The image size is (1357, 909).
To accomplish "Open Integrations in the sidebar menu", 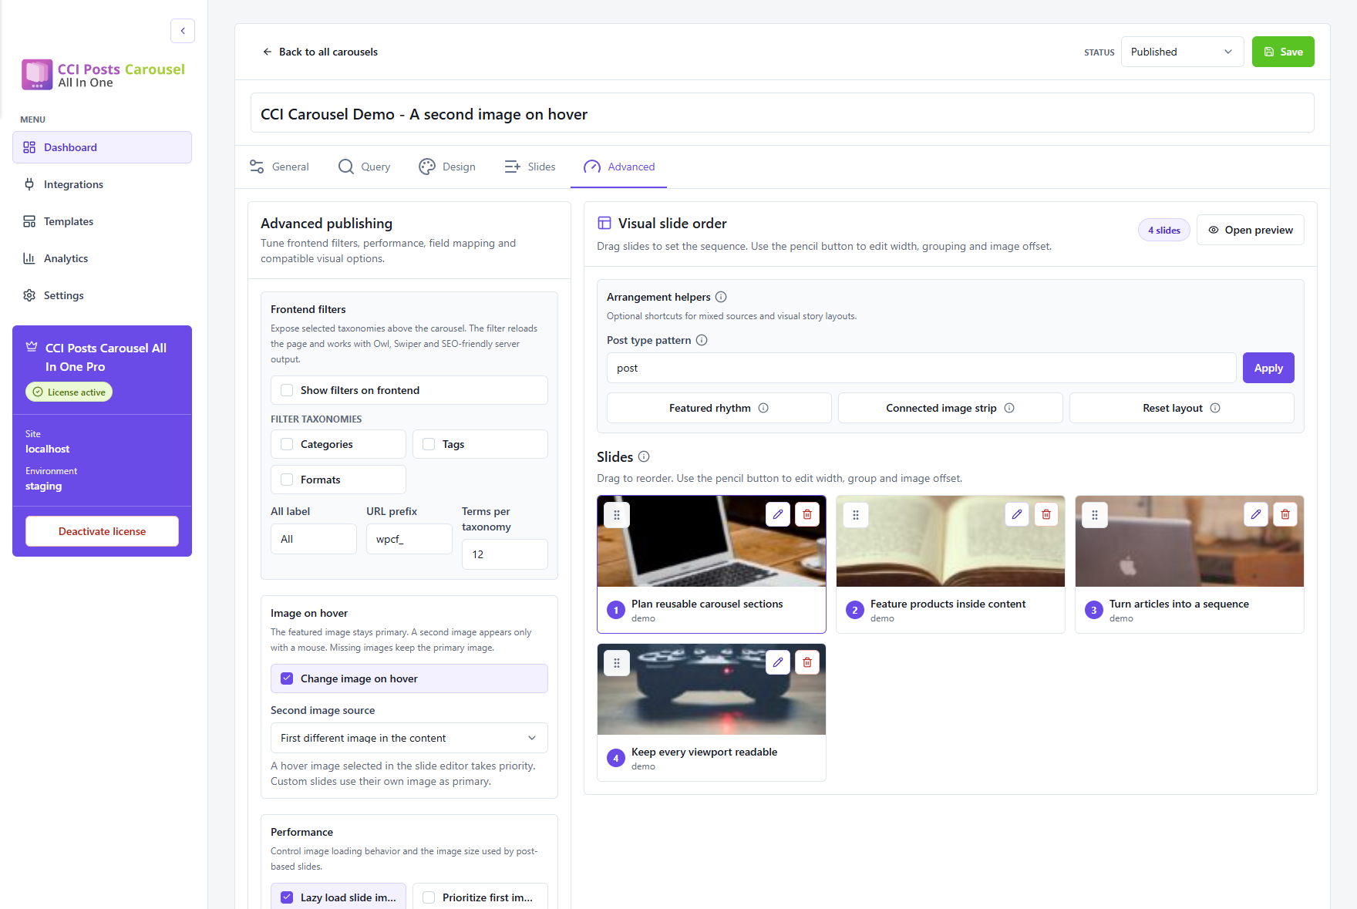I will [x=102, y=184].
